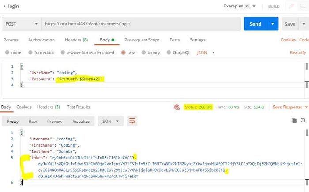The image size is (309, 192).
Task: Click the "UserName": "coding" request line
Action: click(53, 73)
